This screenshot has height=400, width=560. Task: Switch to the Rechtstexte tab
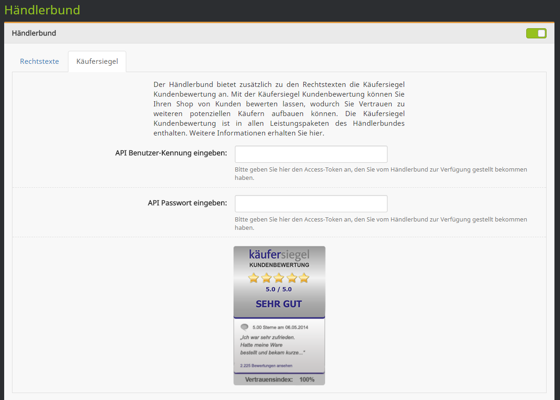(39, 61)
